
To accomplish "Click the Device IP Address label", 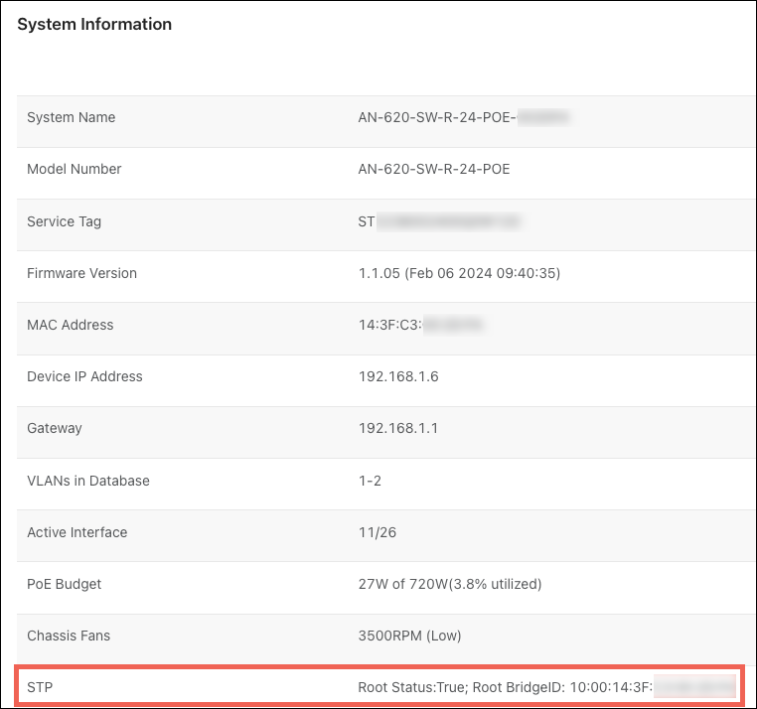I will [x=84, y=376].
